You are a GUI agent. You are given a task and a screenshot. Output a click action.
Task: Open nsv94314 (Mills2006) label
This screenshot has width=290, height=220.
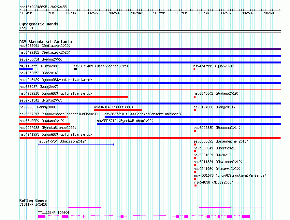(x=113, y=107)
